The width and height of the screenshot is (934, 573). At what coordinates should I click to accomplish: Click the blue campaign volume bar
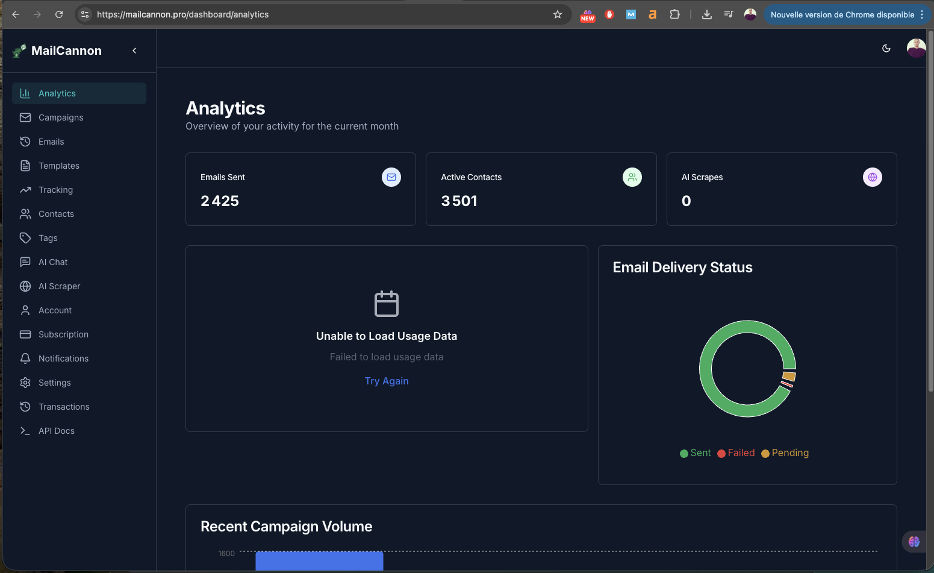pyautogui.click(x=319, y=561)
